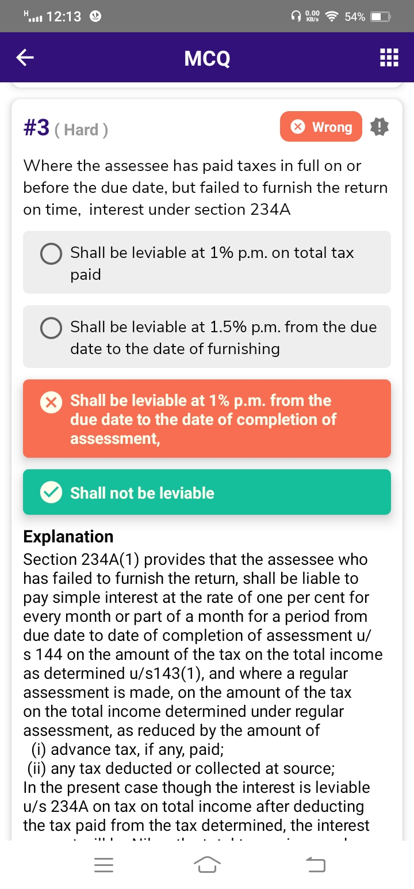Tap the red cross on wrong answer
Image resolution: width=414 pixels, height=889 pixels.
[51, 402]
